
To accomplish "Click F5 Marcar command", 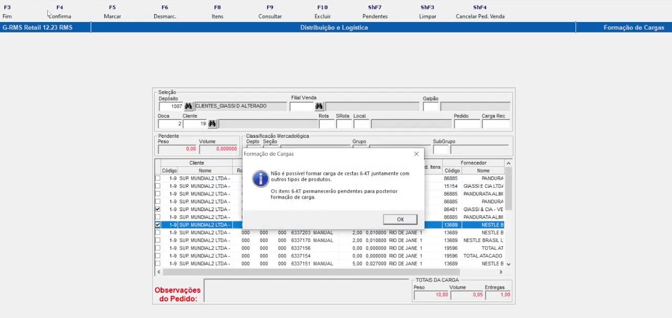I will point(112,12).
